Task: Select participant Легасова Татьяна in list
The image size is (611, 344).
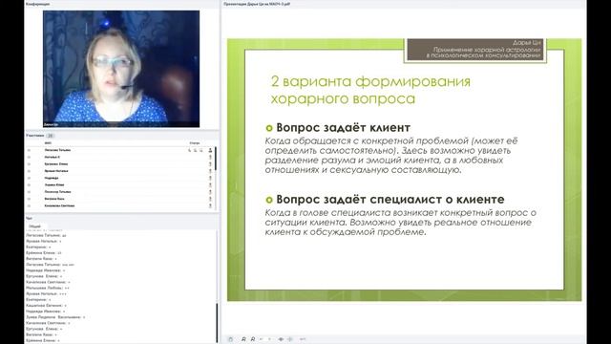Action: (x=57, y=150)
